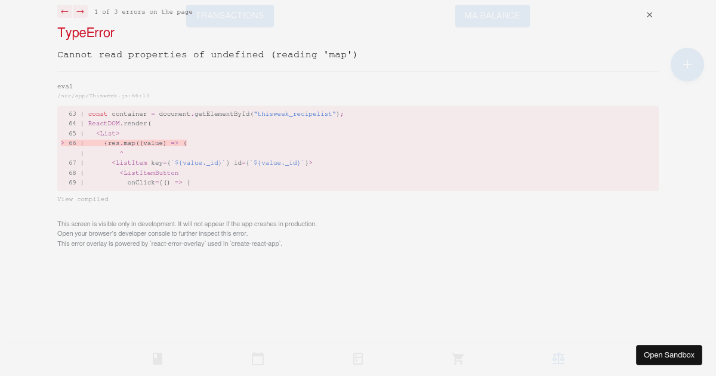
Task: Navigate to next error with right arrow
Action: (x=80, y=11)
